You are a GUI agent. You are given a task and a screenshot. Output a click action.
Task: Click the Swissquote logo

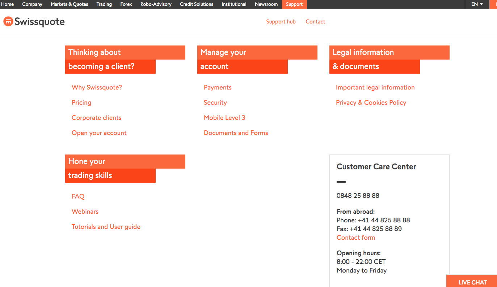[x=34, y=22]
